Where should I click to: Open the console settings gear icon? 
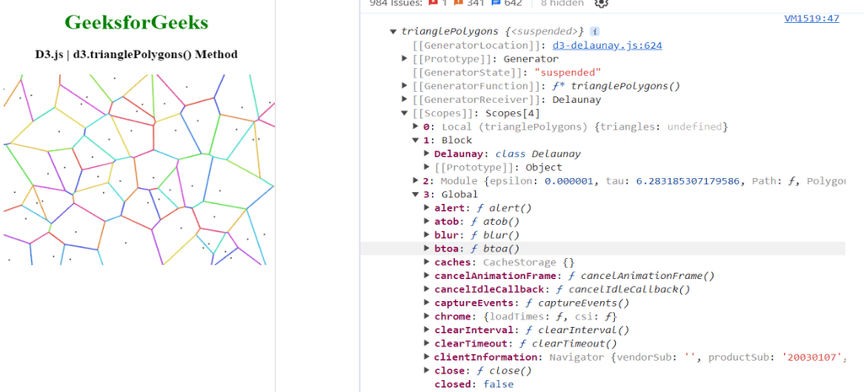click(x=601, y=3)
